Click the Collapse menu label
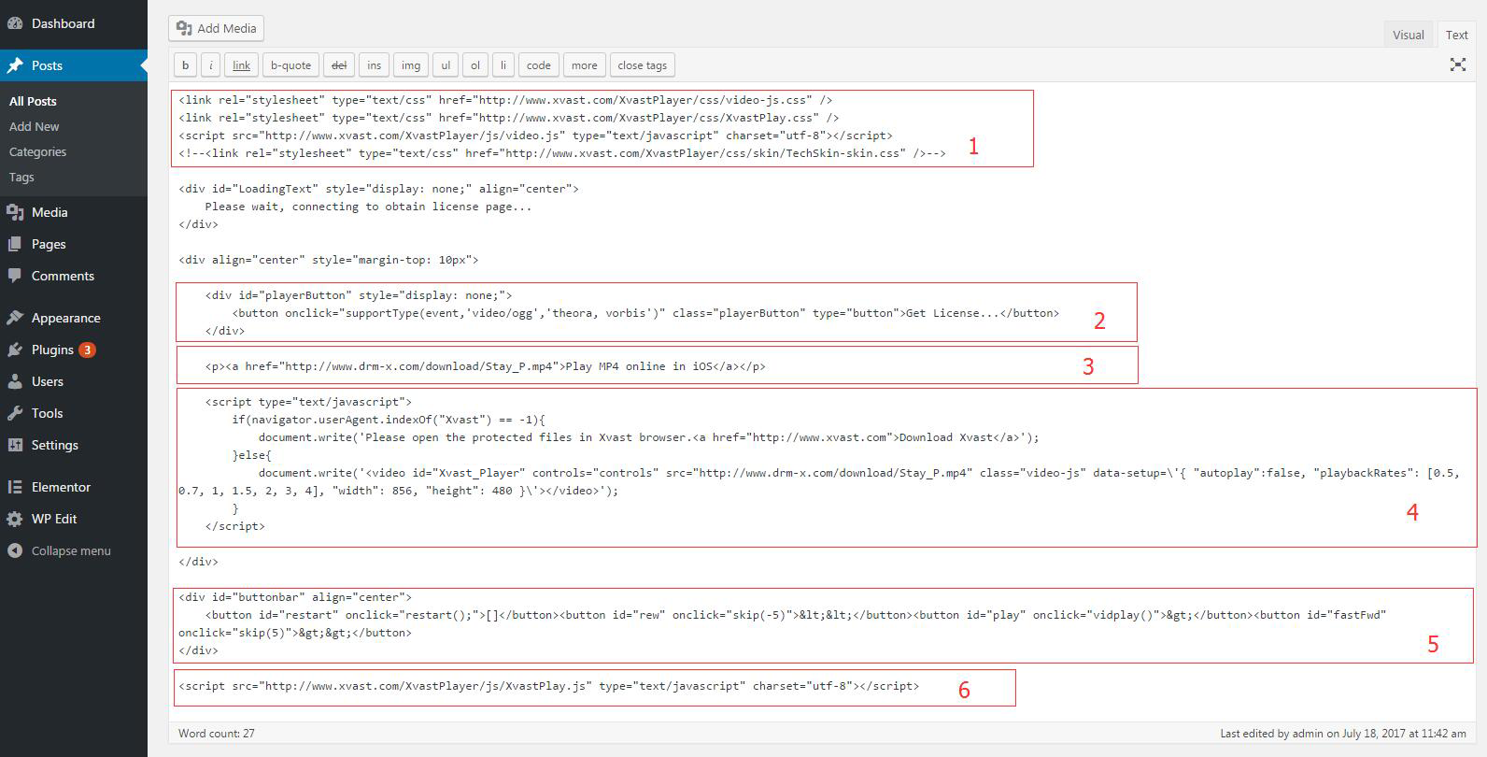Image resolution: width=1487 pixels, height=757 pixels. coord(71,550)
